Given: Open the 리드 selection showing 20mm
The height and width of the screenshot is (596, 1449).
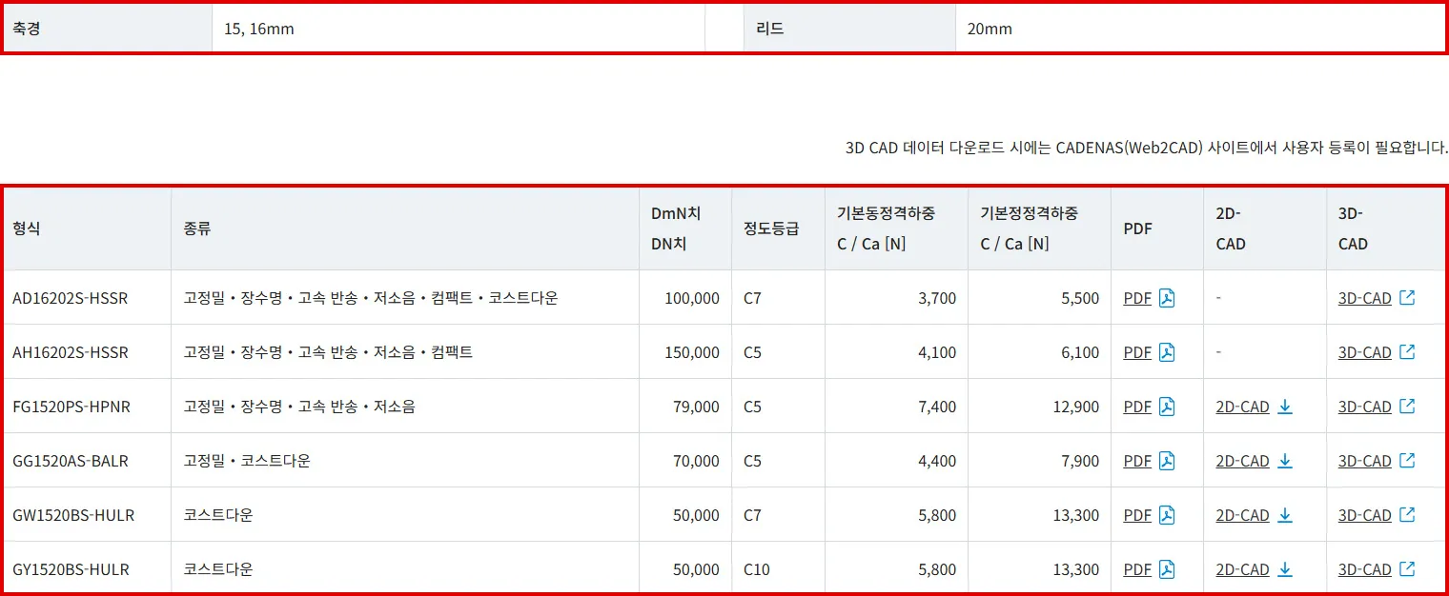Looking at the screenshot, I should [x=989, y=29].
